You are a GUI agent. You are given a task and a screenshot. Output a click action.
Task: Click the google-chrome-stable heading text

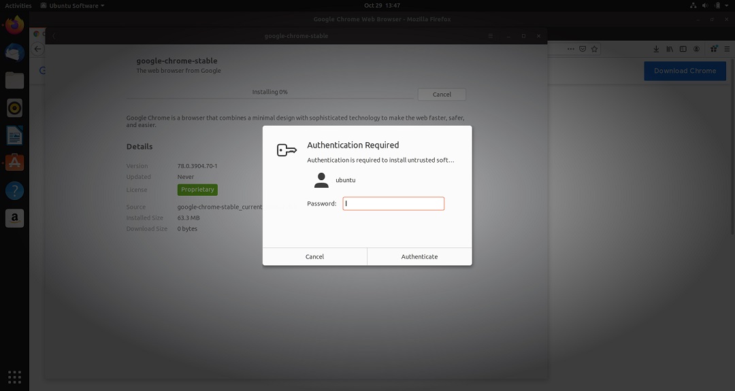[x=177, y=61]
